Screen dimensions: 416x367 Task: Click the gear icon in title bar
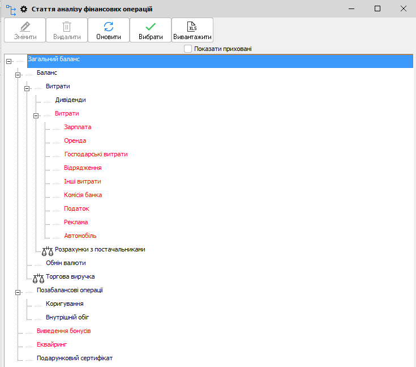pyautogui.click(x=24, y=9)
